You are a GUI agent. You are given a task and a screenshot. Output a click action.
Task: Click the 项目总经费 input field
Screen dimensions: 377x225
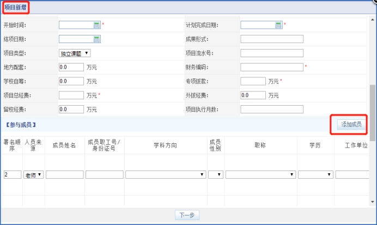pos(71,95)
